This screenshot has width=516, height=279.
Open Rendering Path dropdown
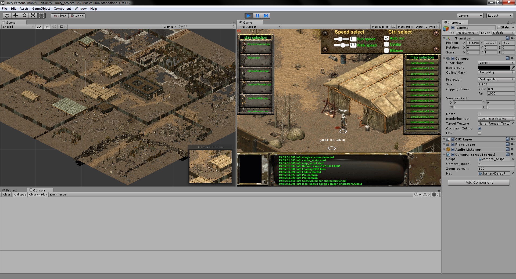pyautogui.click(x=496, y=119)
